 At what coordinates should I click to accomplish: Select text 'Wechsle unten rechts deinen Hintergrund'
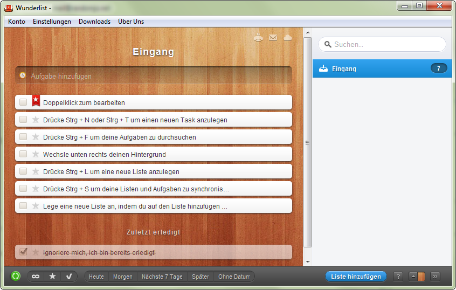(105, 155)
